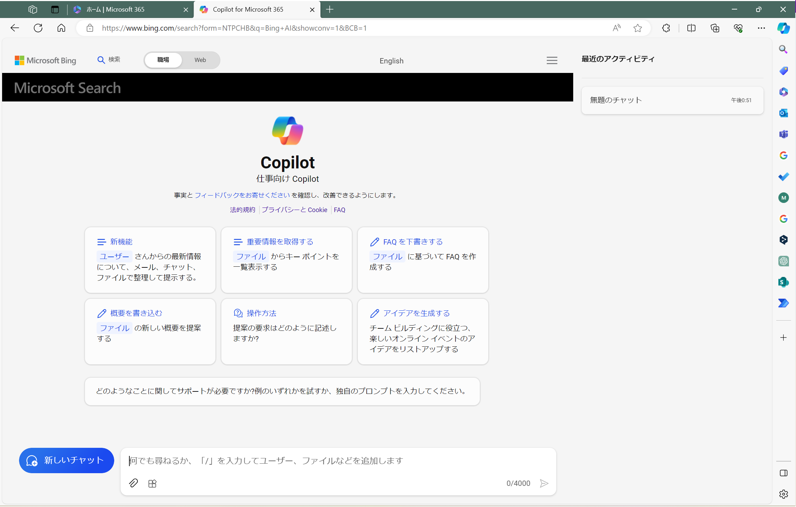Hide the sidebar panel icon
Screen dimensions: 796x507
(783, 473)
